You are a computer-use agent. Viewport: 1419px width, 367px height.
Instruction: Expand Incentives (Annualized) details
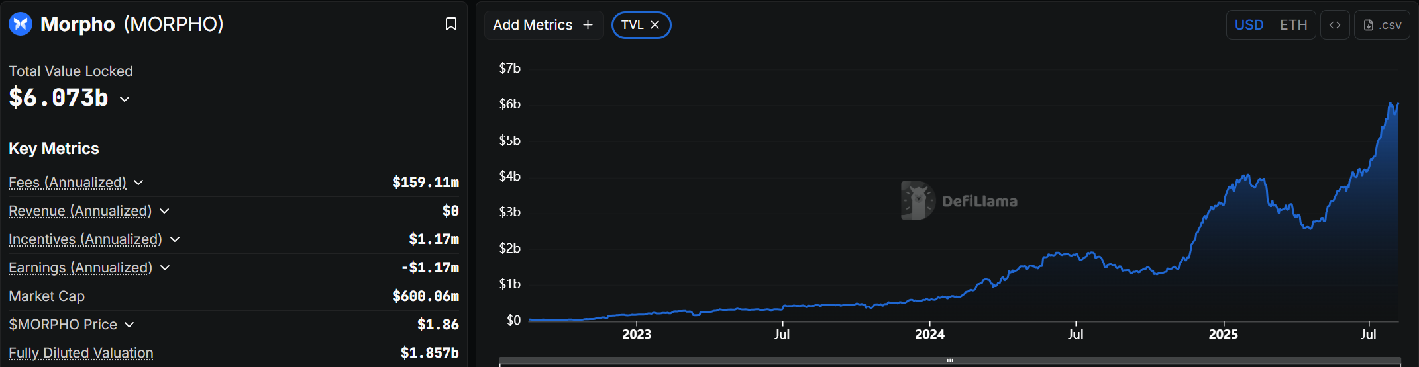click(175, 239)
